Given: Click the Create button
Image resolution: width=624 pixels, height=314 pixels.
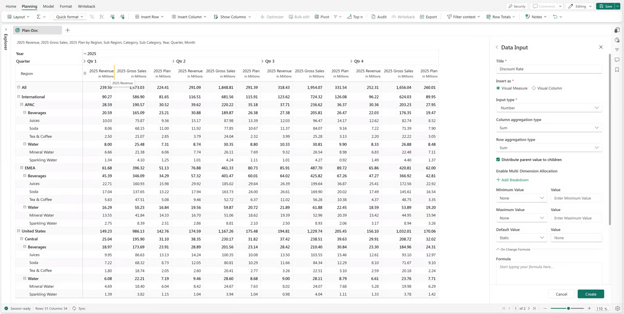Looking at the screenshot, I should 590,294.
